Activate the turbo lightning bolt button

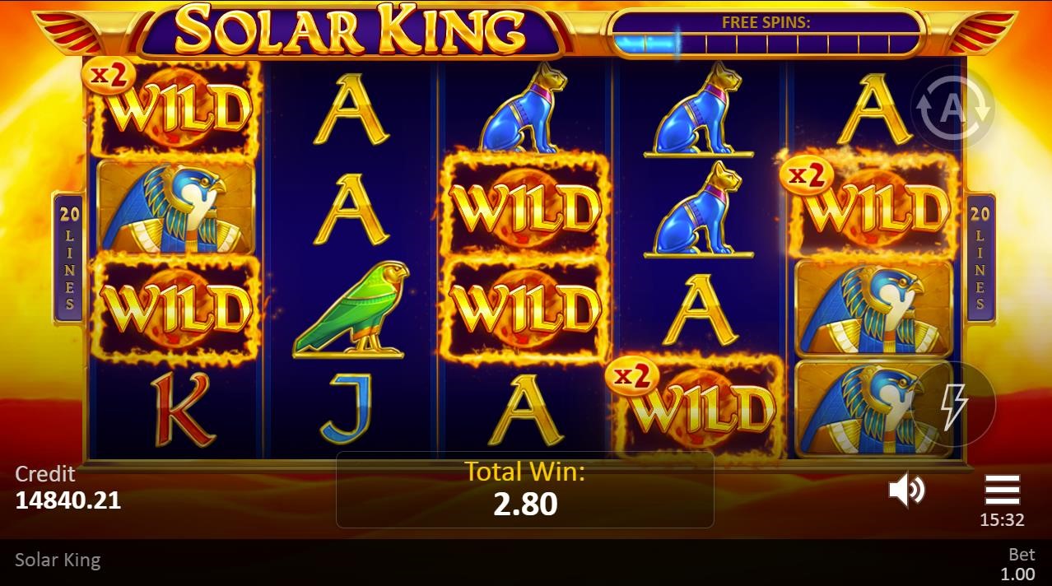tap(954, 404)
